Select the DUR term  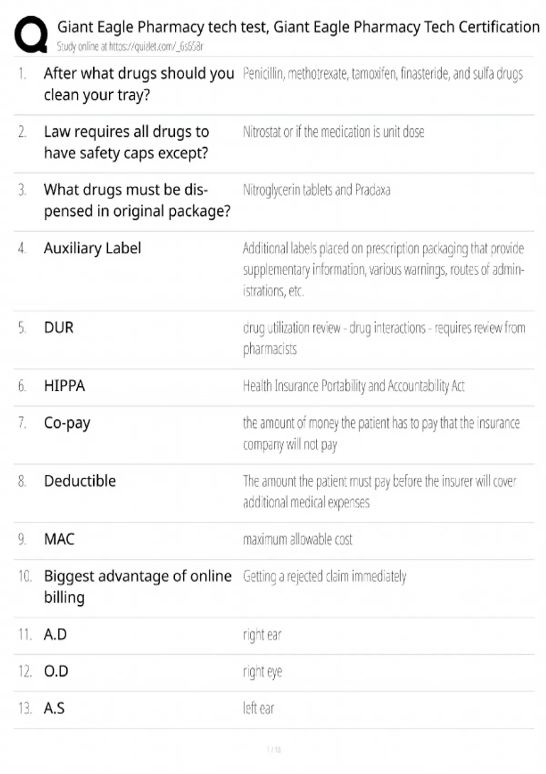[59, 327]
